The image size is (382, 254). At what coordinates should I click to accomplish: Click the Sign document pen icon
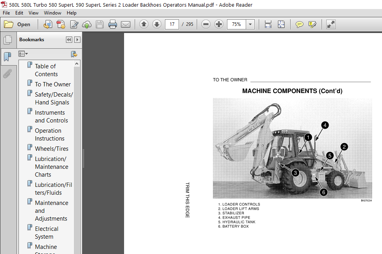tap(74, 24)
